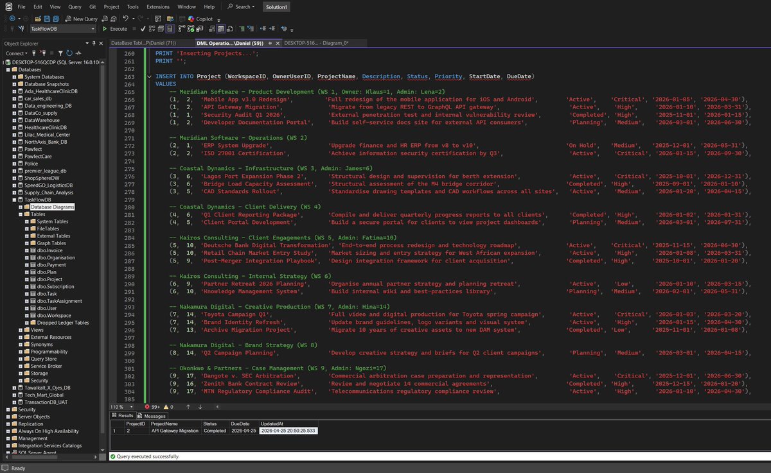Open the Search dropdown in title bar

click(241, 6)
